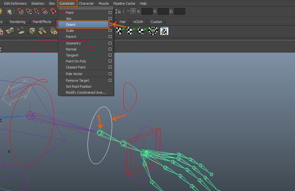Viewport: 295px width, 191px height.
Task: Toggle the snap to curves magnet icon
Action: (28, 11)
